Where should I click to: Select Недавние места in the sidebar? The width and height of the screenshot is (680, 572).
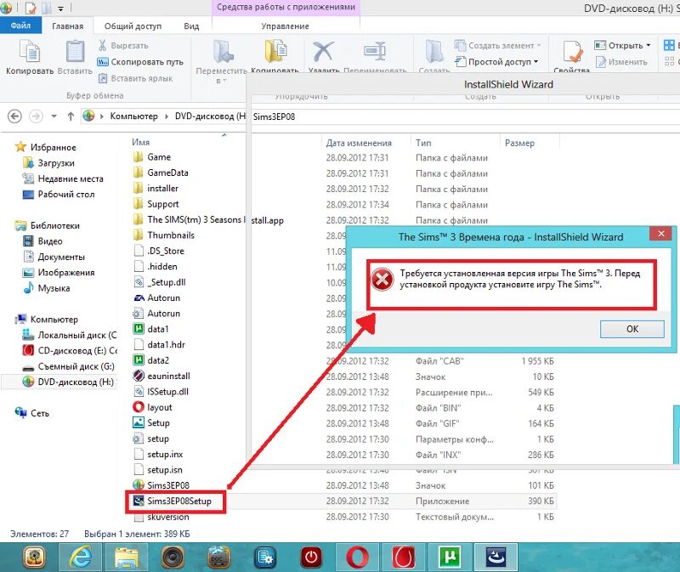point(63,178)
